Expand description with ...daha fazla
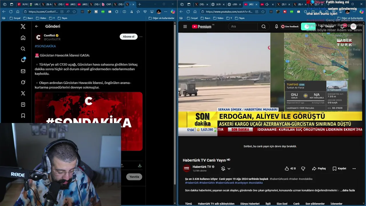 pyautogui.click(x=347, y=190)
